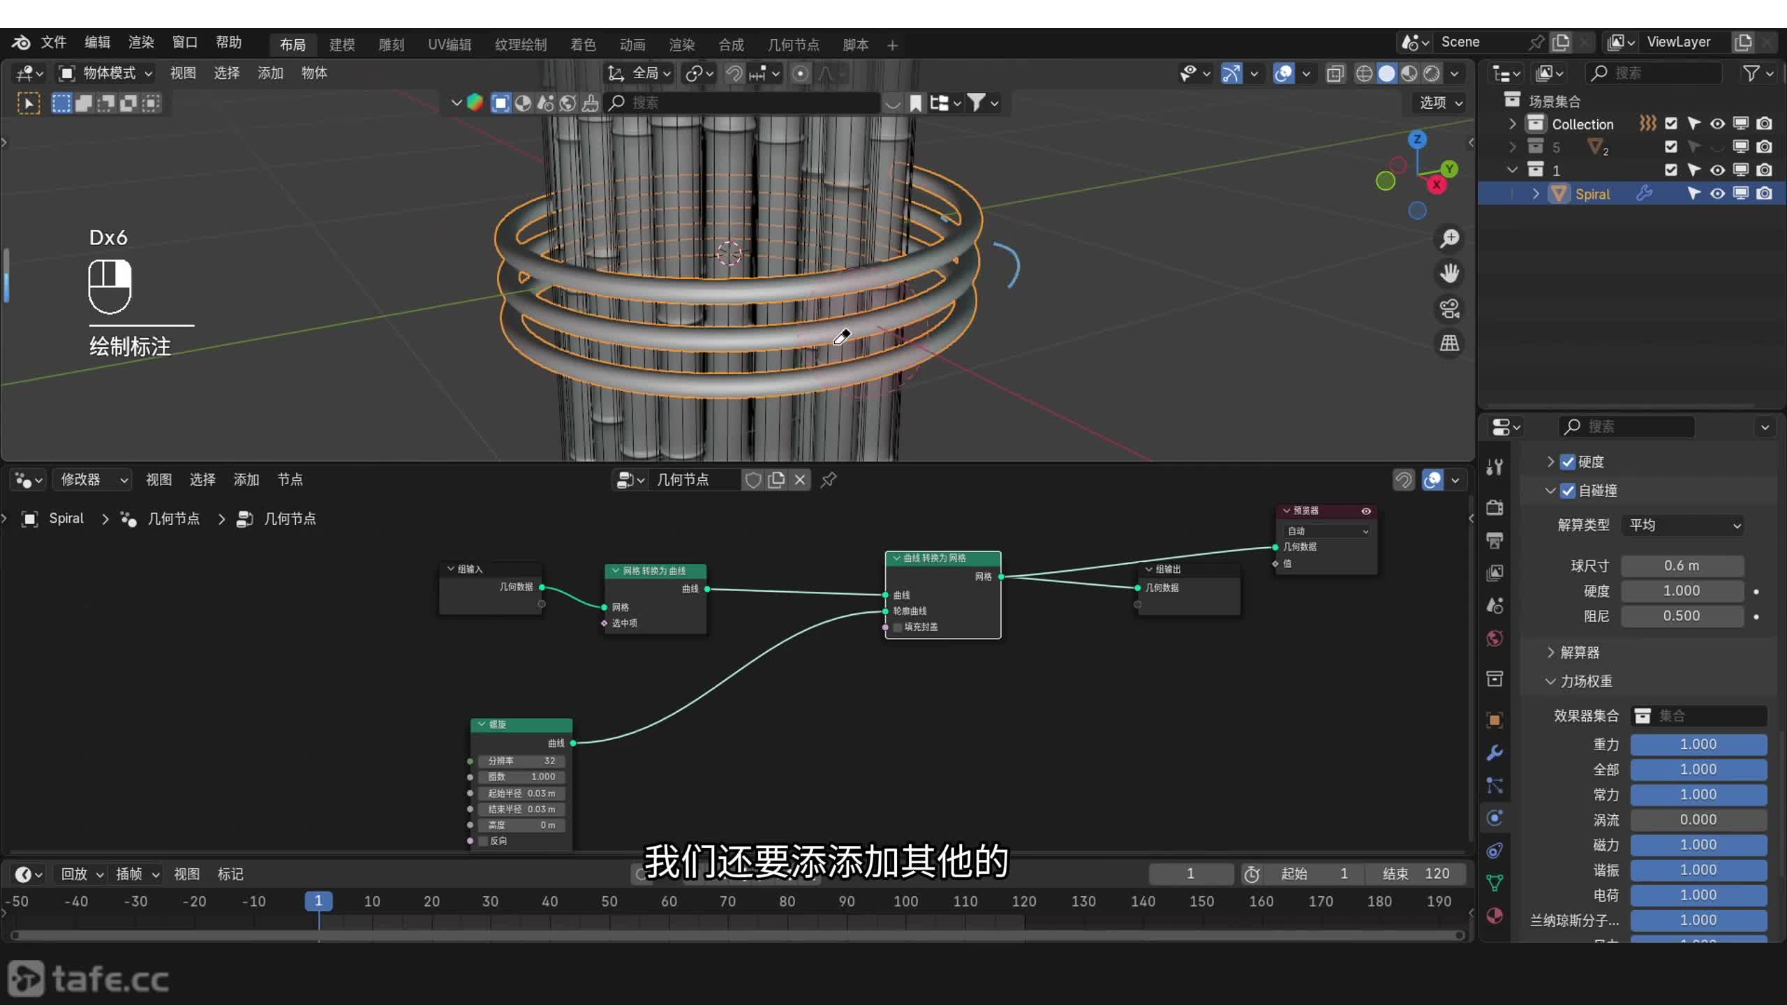
Task: Open the 选项 dropdown in viewport
Action: (x=1441, y=103)
